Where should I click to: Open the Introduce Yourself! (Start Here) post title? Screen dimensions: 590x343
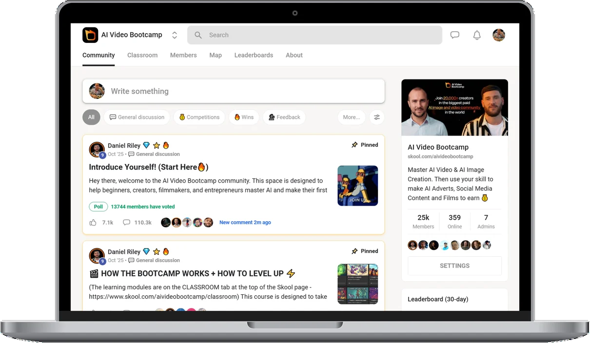[149, 167]
